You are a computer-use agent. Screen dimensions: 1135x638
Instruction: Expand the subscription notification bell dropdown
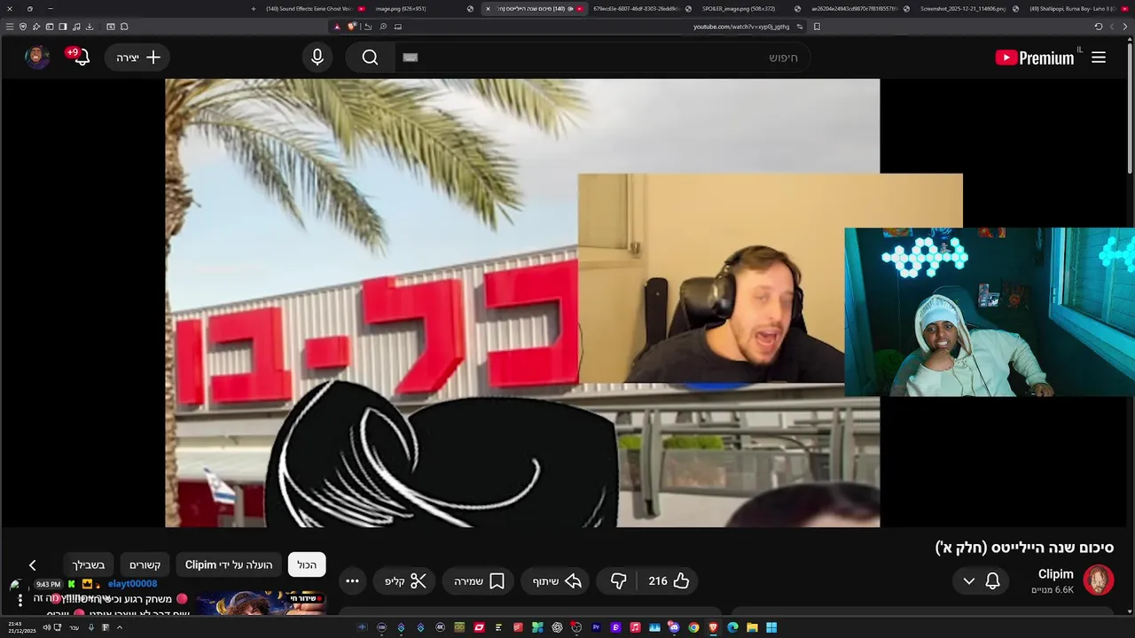(x=981, y=581)
